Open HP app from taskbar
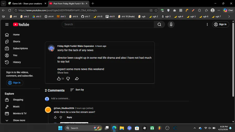This screenshot has width=235, height=132. (x=129, y=128)
